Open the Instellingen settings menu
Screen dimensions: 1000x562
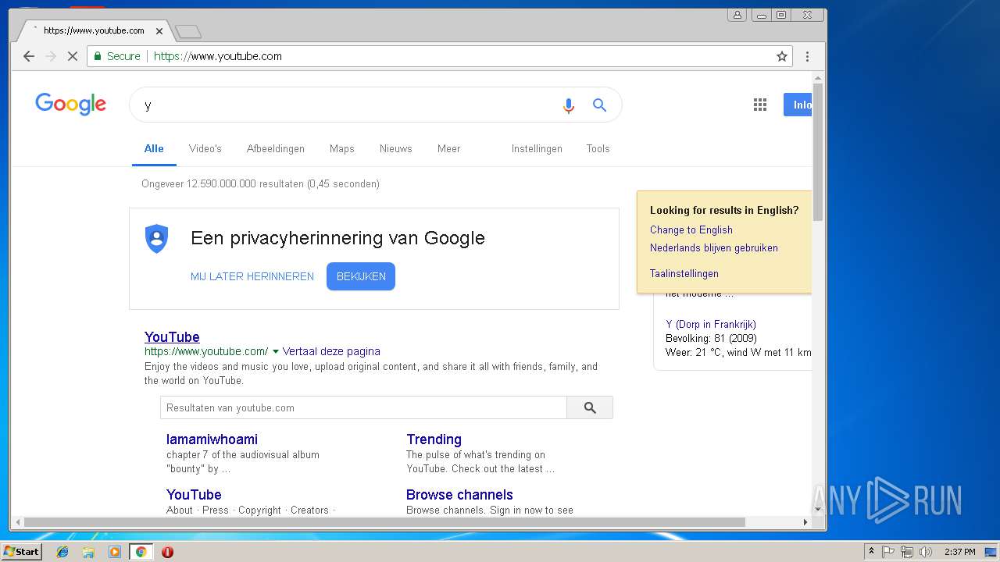click(537, 148)
